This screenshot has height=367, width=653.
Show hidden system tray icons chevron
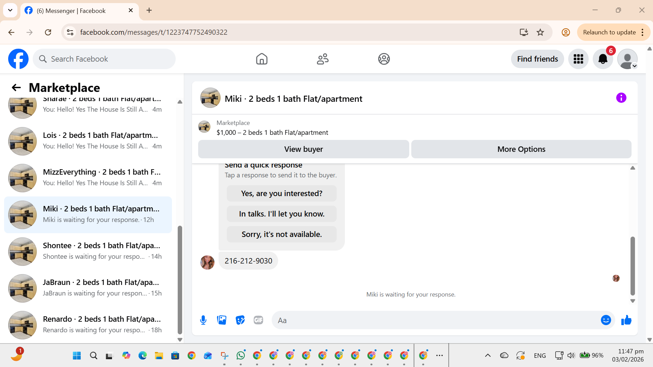tap(488, 355)
